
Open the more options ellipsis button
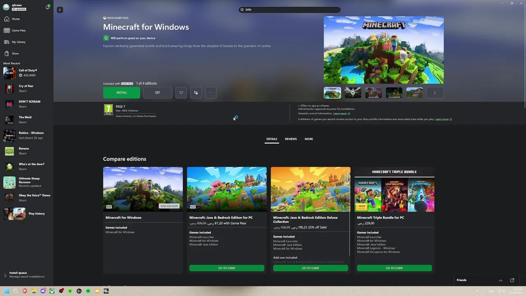pos(211,92)
